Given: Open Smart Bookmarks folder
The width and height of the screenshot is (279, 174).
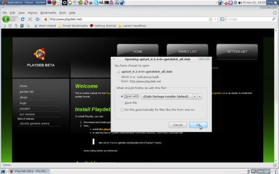Looking at the screenshot, I should click(x=73, y=26).
